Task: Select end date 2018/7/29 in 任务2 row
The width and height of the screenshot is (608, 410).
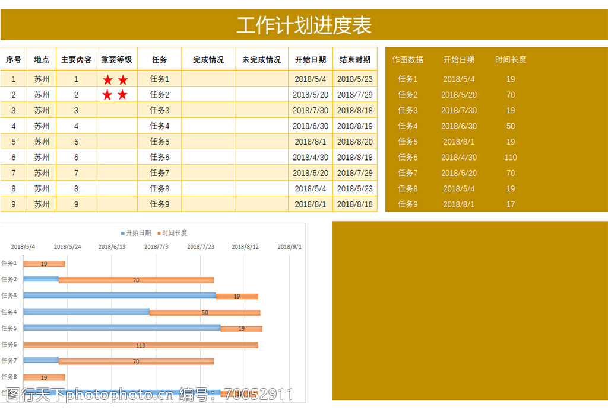Action: (x=355, y=95)
